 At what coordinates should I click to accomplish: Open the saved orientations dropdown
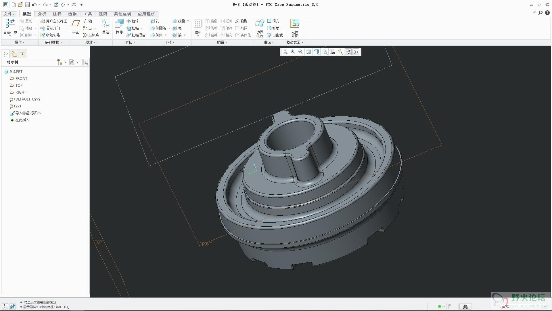[324, 52]
